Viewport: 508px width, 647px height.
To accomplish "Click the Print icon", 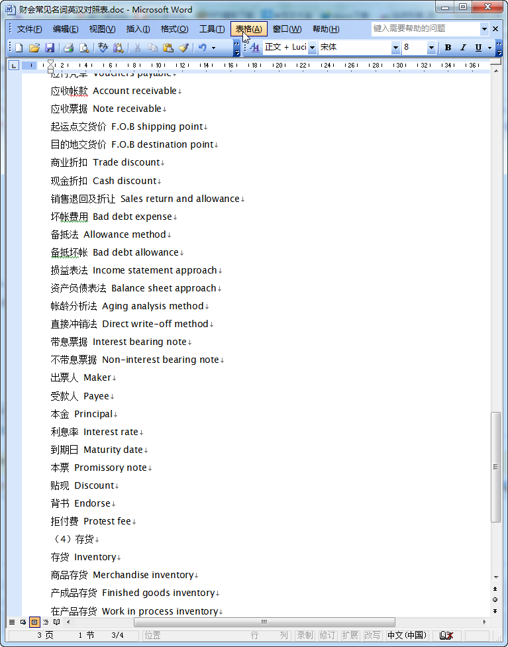I will point(68,48).
